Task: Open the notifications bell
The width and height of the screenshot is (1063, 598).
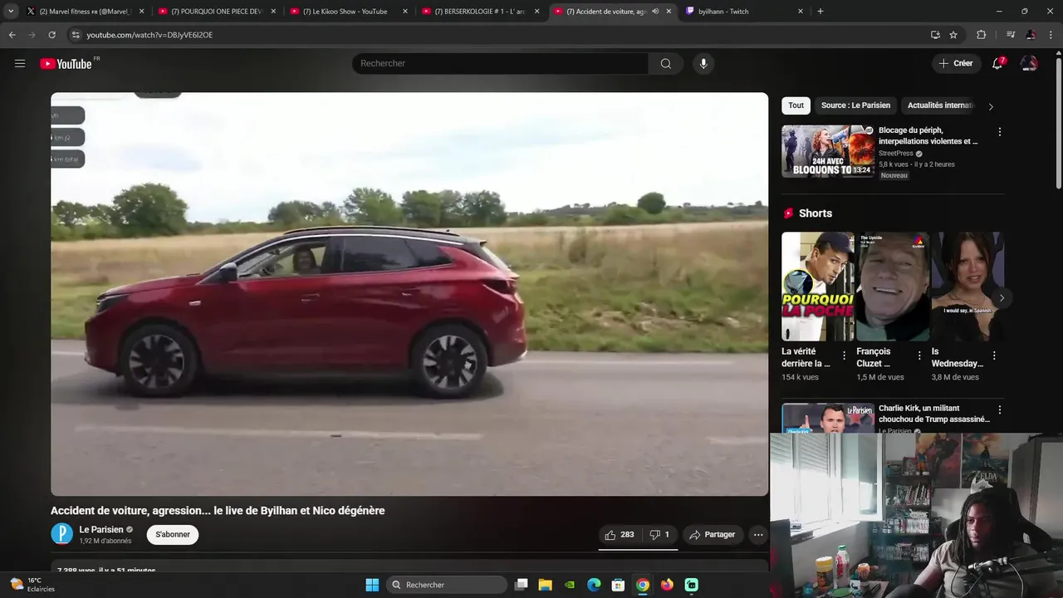Action: click(x=998, y=63)
